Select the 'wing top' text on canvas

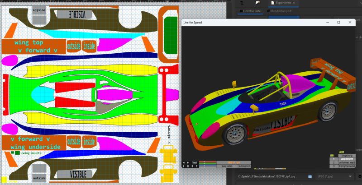(29, 42)
